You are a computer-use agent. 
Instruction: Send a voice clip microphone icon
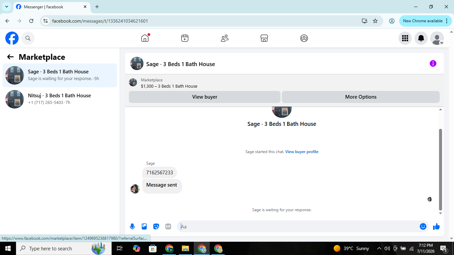(132, 226)
